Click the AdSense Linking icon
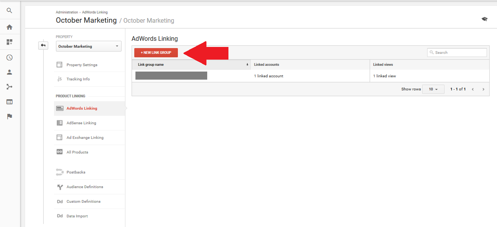This screenshot has height=227, width=497. point(59,123)
